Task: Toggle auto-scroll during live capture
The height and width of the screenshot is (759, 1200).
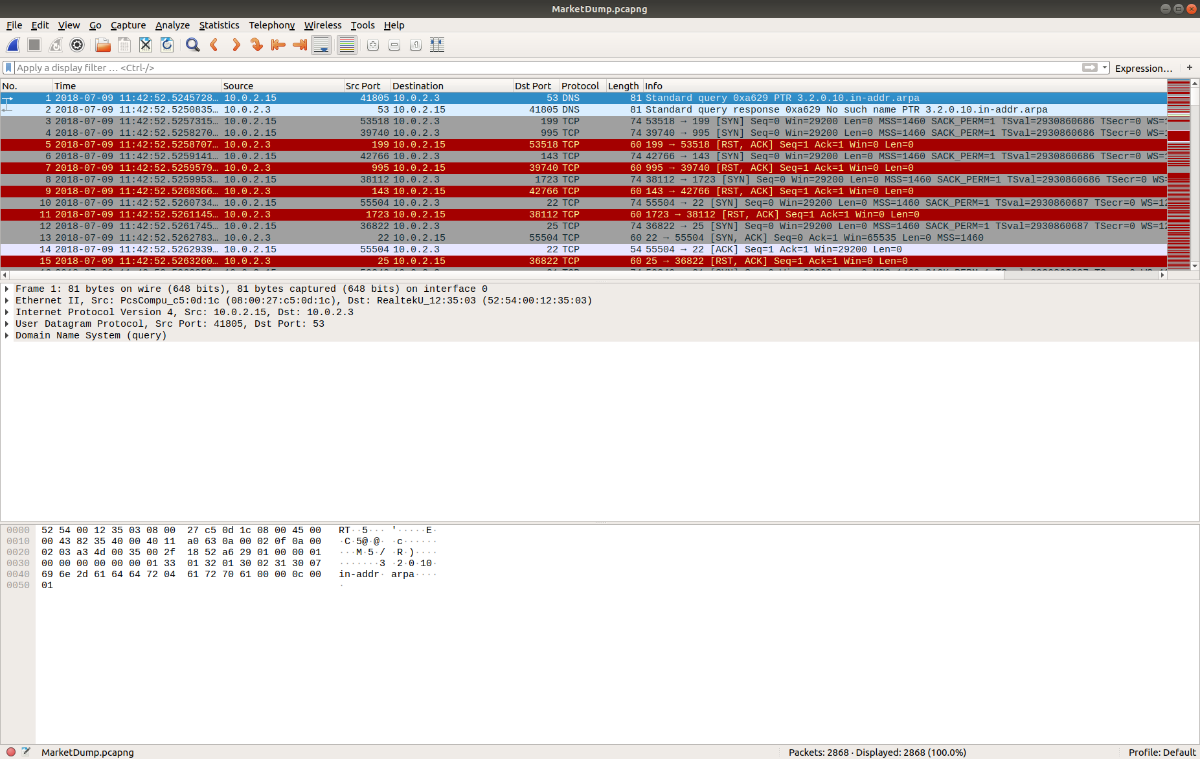Action: (321, 45)
